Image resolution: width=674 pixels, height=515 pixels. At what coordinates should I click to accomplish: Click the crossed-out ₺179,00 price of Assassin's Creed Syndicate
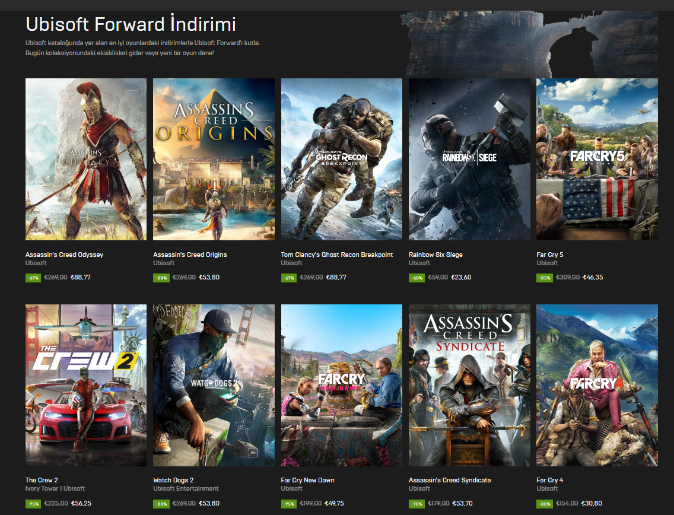click(439, 503)
